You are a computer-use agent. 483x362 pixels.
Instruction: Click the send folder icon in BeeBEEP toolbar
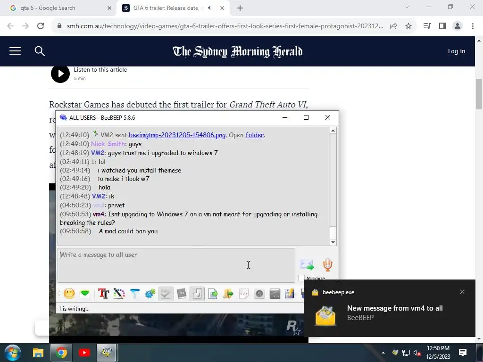click(228, 294)
